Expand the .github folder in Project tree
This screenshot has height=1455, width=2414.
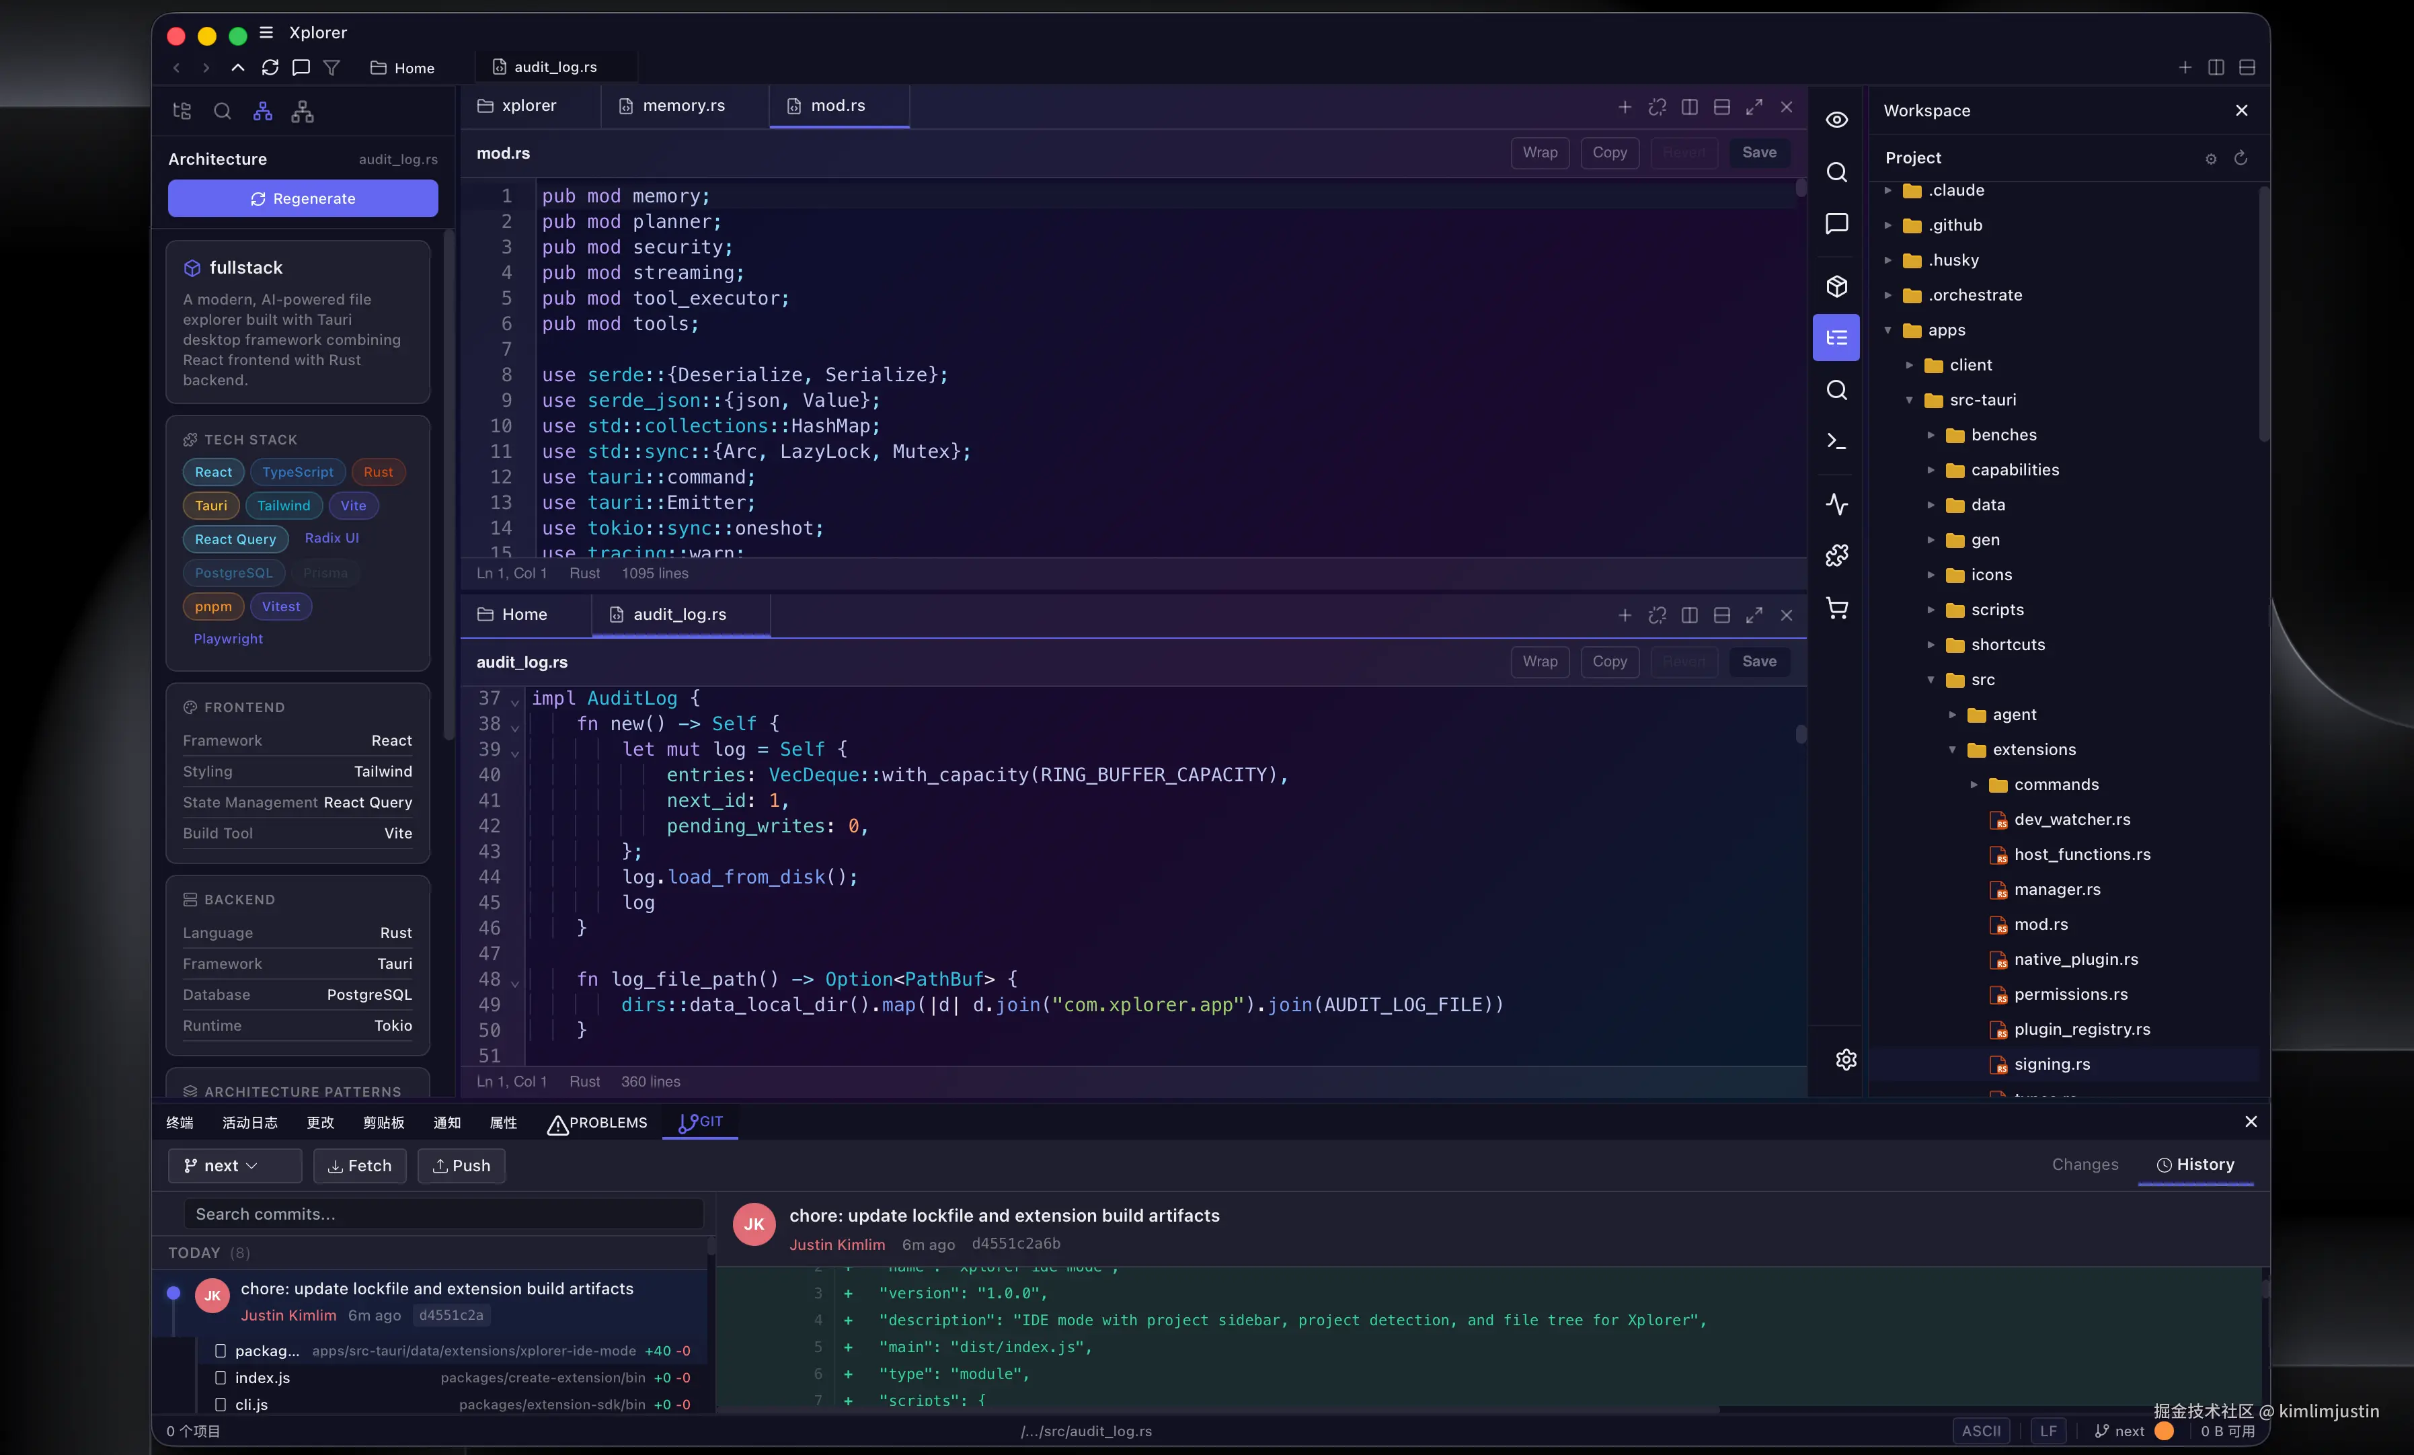1889,225
